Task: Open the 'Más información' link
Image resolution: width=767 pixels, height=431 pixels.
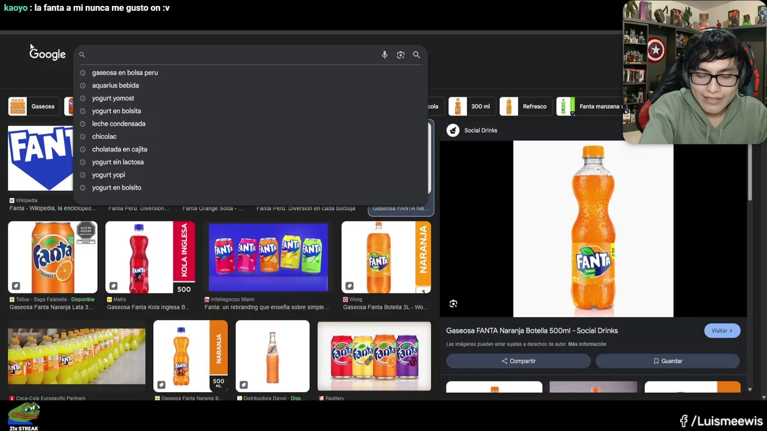Action: coord(587,344)
